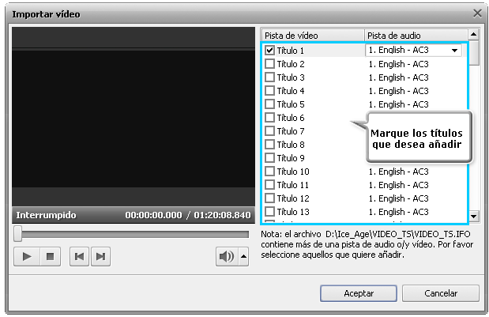Check the Título 3 checkbox

pos(269,77)
